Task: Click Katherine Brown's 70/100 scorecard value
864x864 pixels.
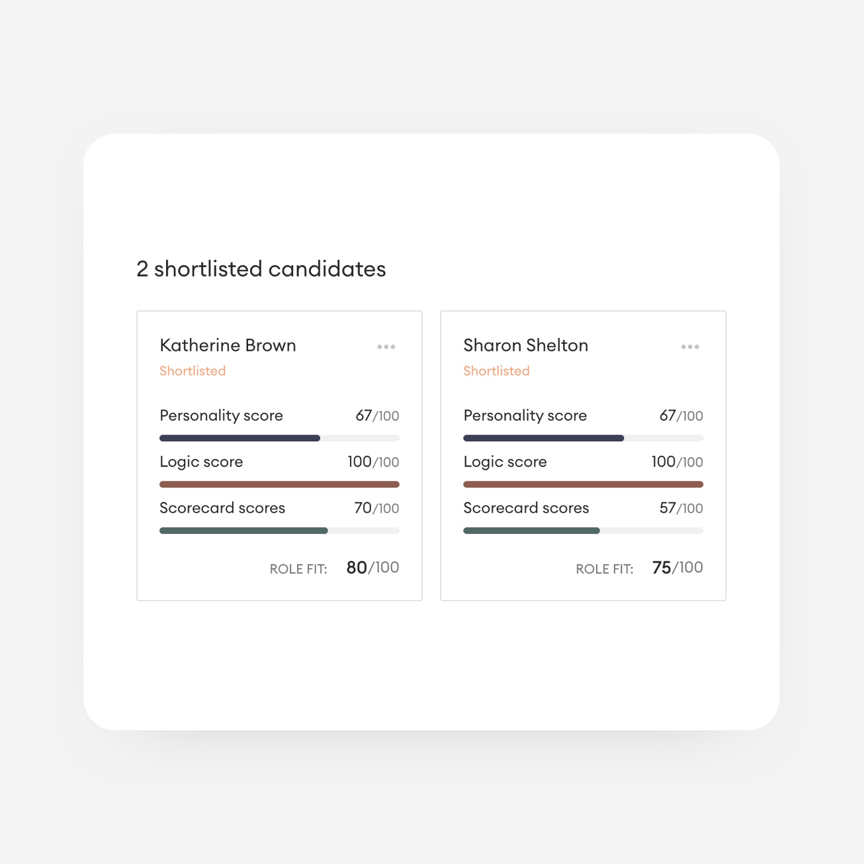Action: click(x=376, y=508)
